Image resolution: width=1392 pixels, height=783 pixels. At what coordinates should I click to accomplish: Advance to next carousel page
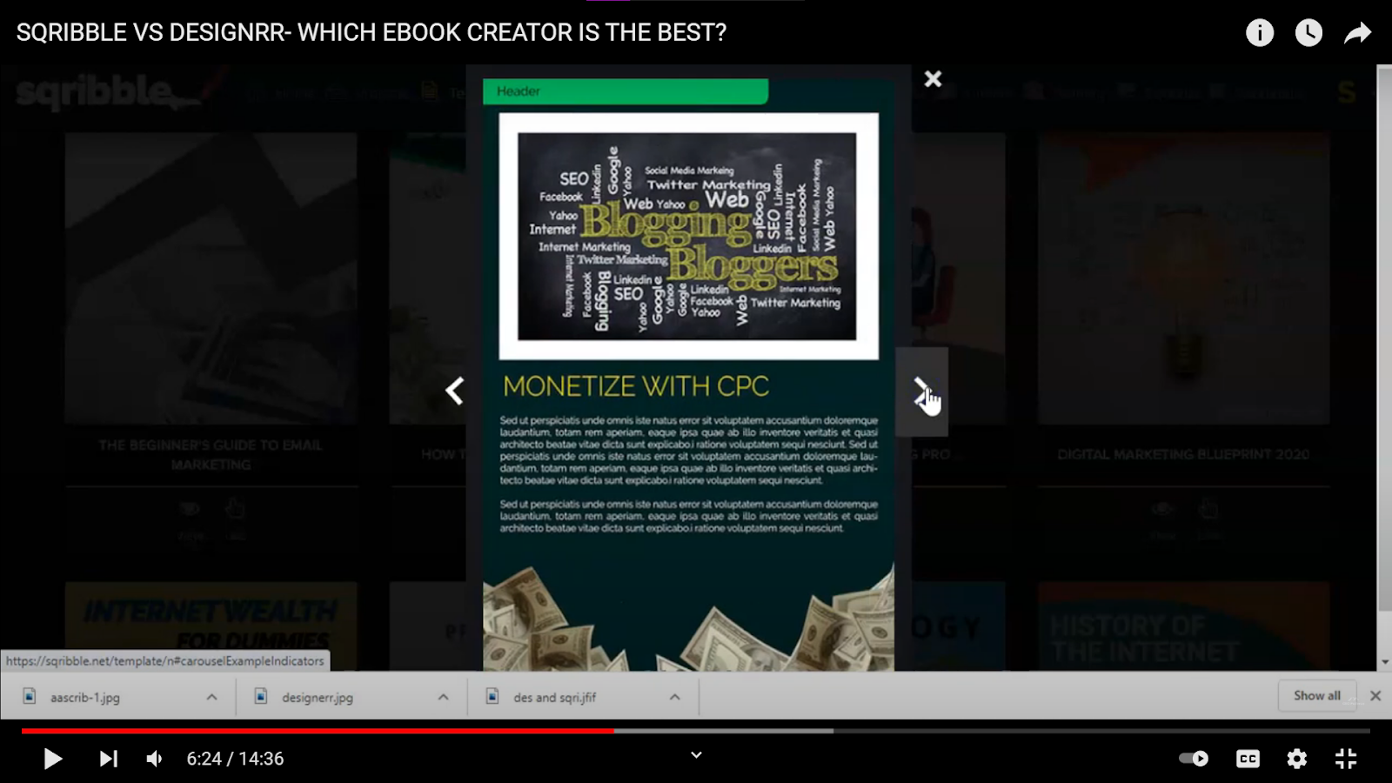tap(921, 391)
